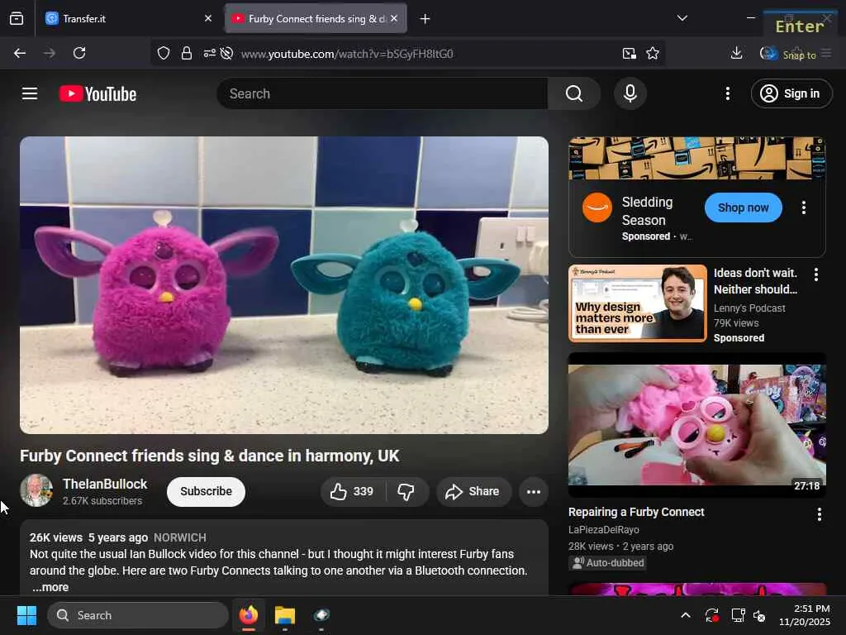Open TheIanBullock channel name link
The width and height of the screenshot is (846, 635).
[x=105, y=484]
